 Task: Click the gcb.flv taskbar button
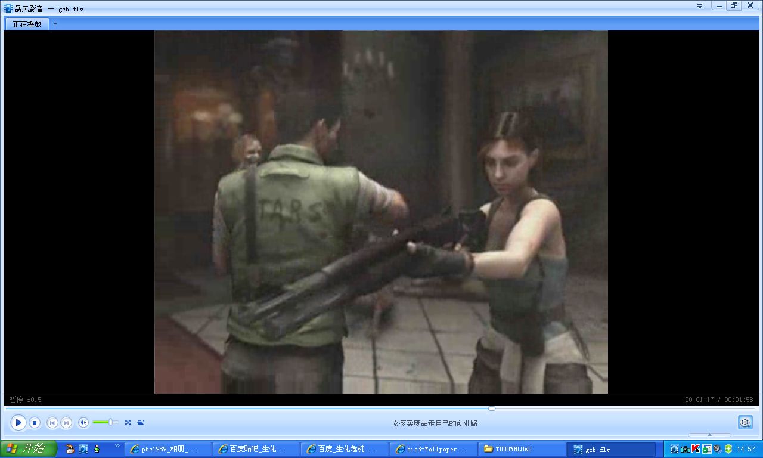point(610,449)
